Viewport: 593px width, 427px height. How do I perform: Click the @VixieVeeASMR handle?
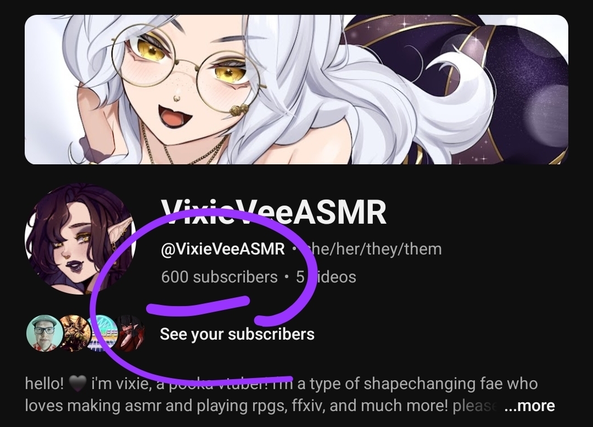click(x=223, y=249)
